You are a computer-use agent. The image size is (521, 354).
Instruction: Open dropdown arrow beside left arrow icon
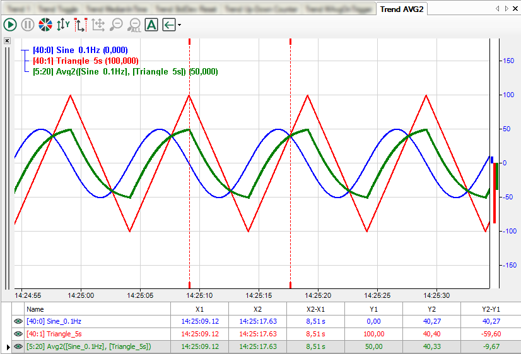tap(180, 25)
